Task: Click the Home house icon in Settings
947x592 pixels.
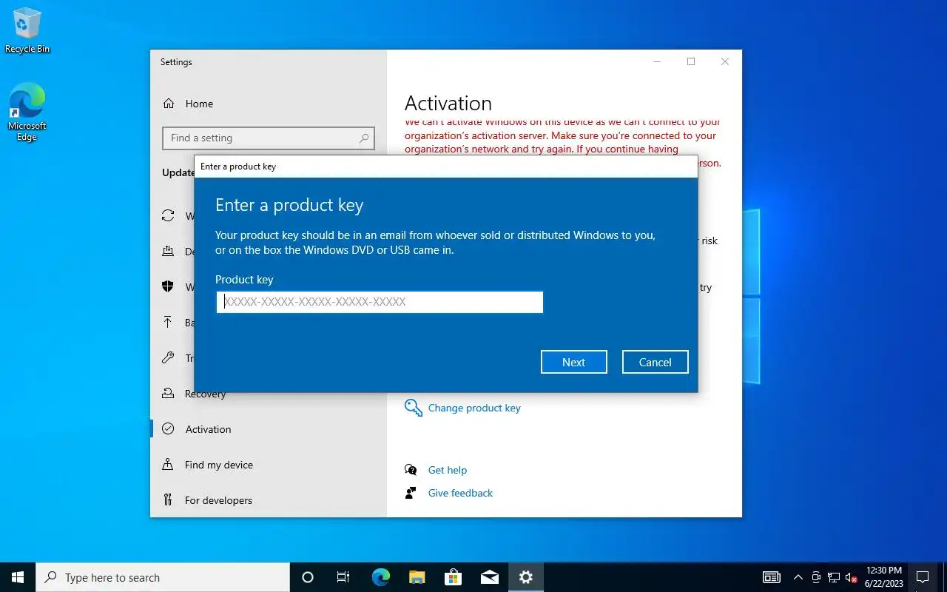Action: pyautogui.click(x=169, y=104)
